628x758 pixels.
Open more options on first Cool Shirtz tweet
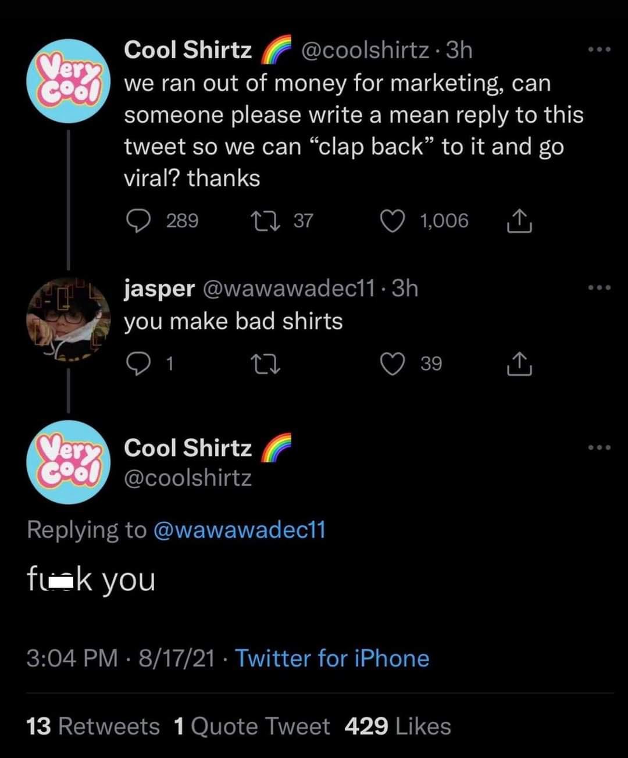pos(599,50)
